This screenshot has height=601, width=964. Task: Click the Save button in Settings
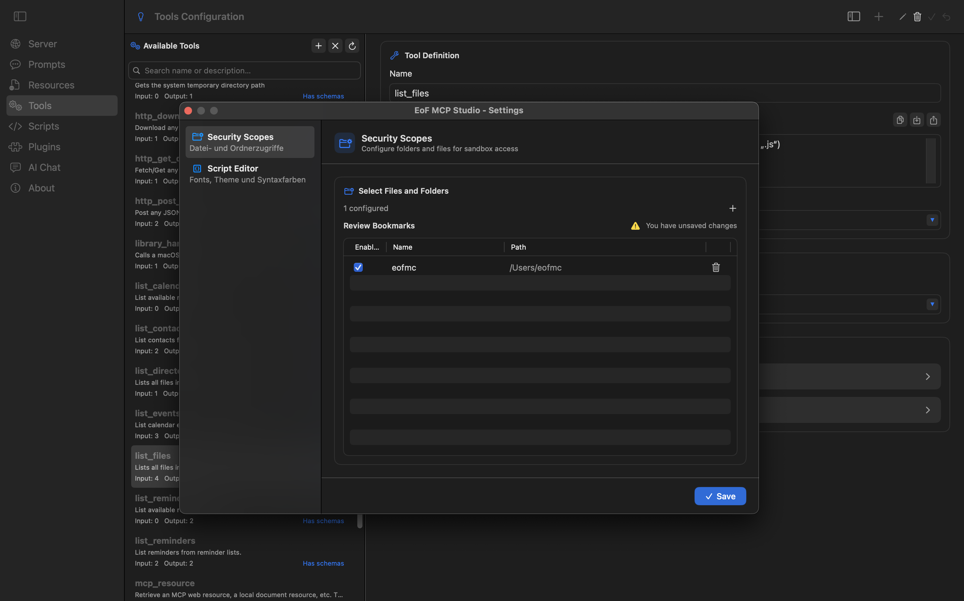pos(720,496)
